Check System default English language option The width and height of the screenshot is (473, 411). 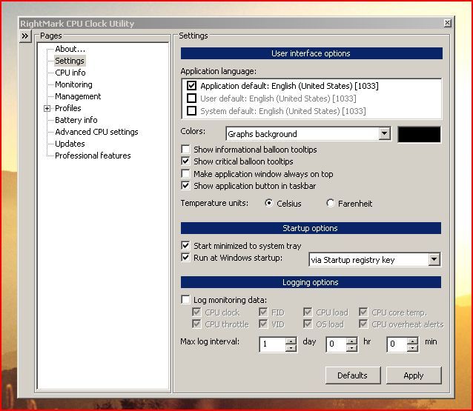(191, 111)
